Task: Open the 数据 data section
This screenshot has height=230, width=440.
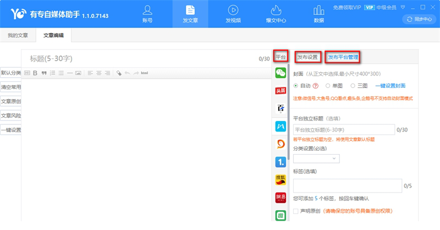Action: point(319,14)
